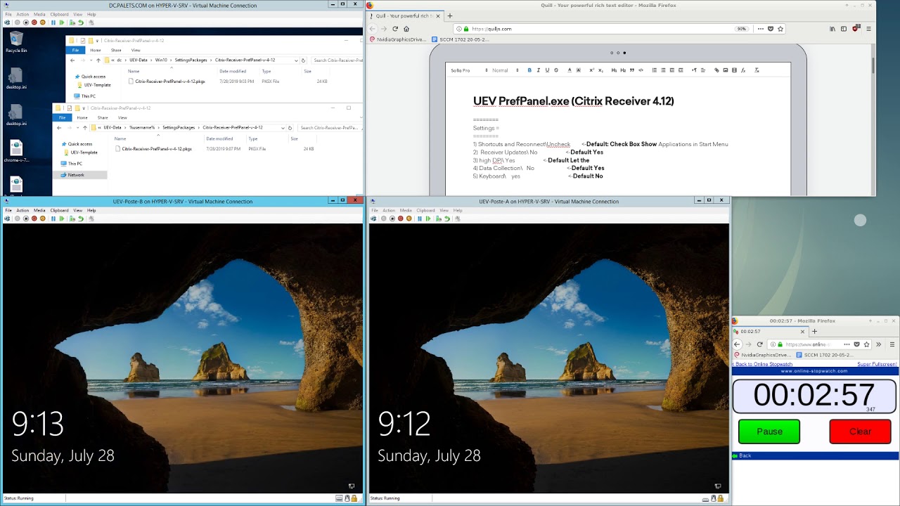Screen dimensions: 900x506
Task: Show more tools chevron in stopwatch Firefox
Action: click(878, 344)
